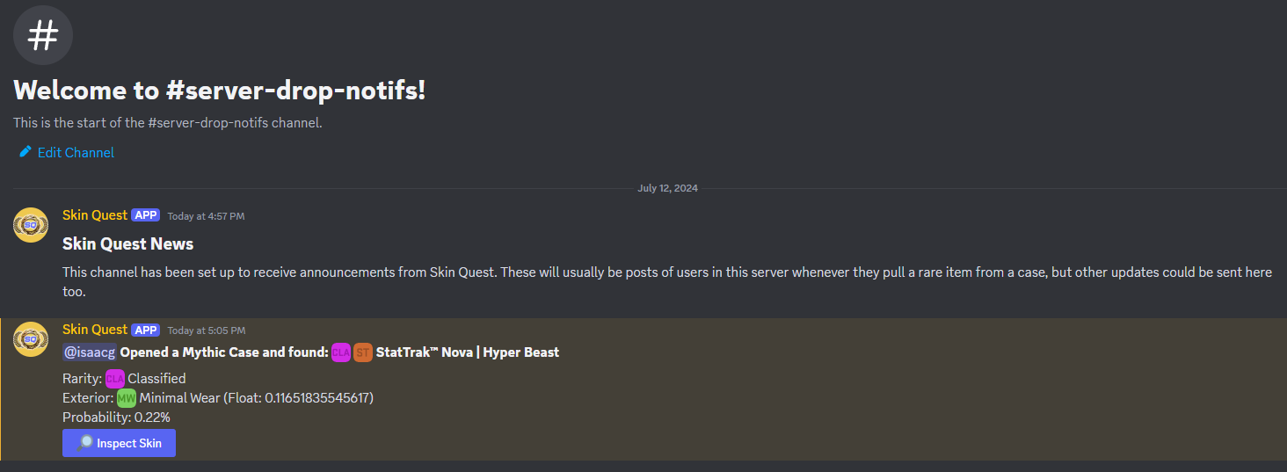Click the pencil icon beside Edit Channel
The width and height of the screenshot is (1287, 472).
[25, 152]
